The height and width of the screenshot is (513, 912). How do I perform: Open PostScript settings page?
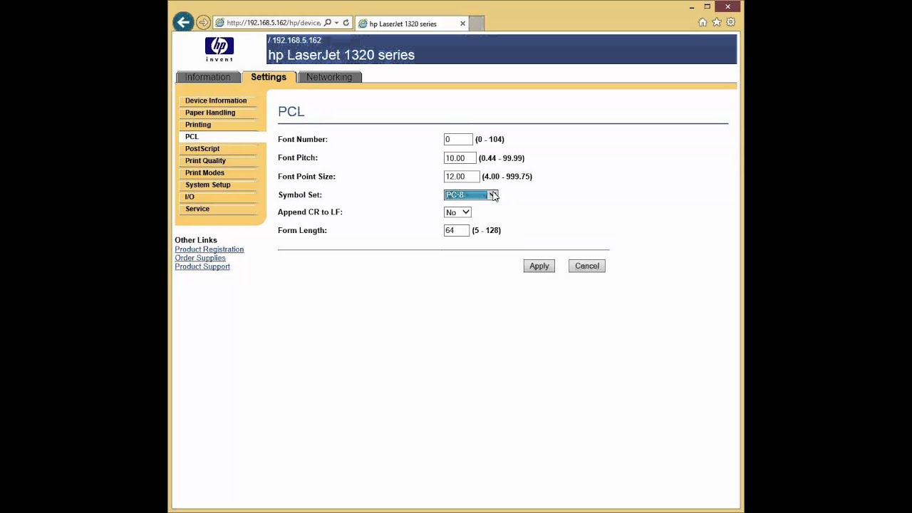(202, 149)
